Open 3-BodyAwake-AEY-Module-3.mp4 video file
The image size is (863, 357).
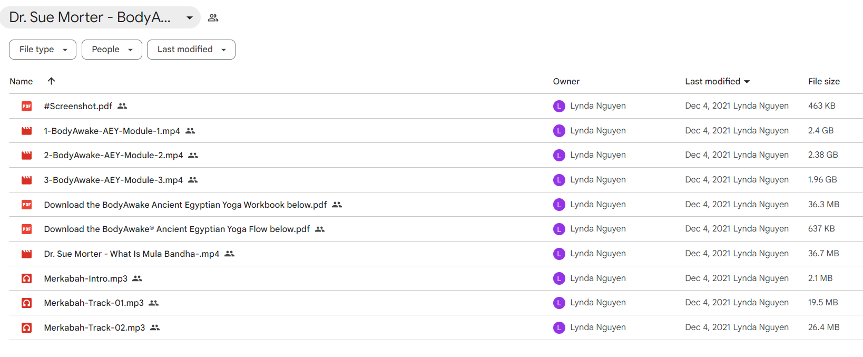(113, 180)
